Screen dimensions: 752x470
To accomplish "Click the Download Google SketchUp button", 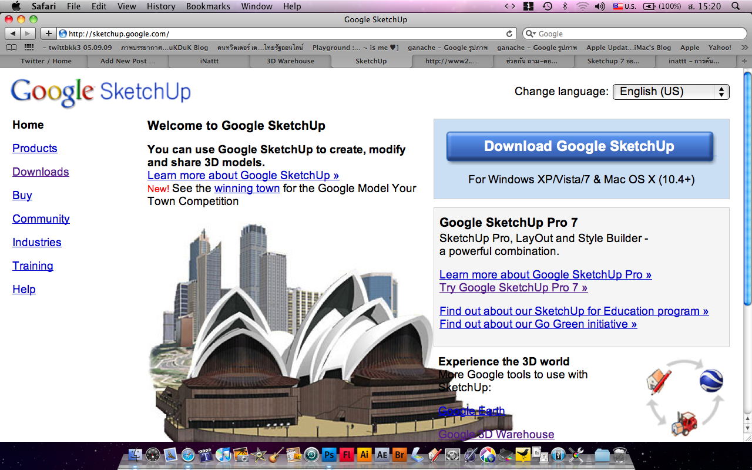I will pos(579,146).
